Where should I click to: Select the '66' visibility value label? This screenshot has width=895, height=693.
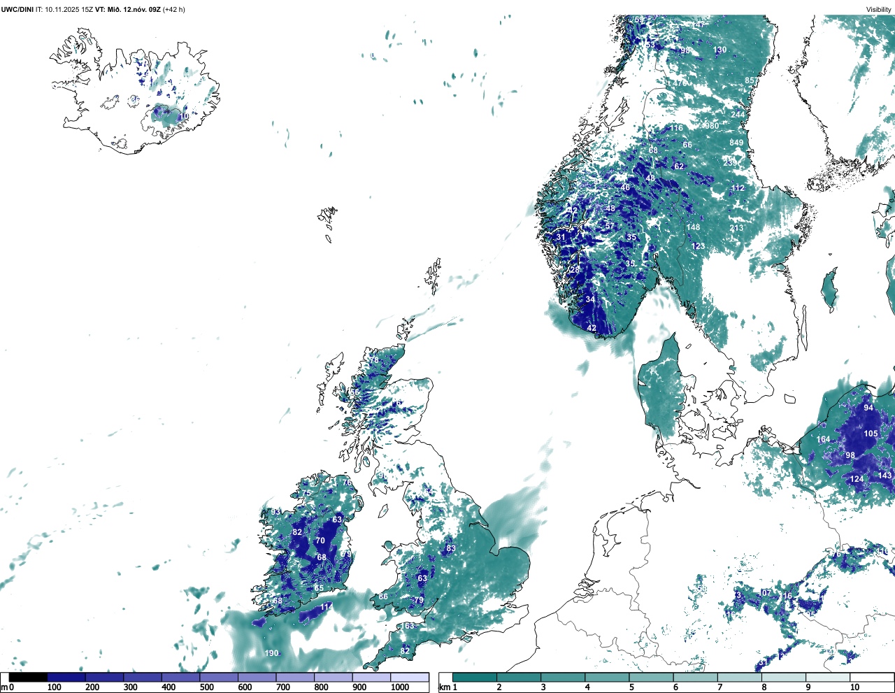tap(687, 145)
